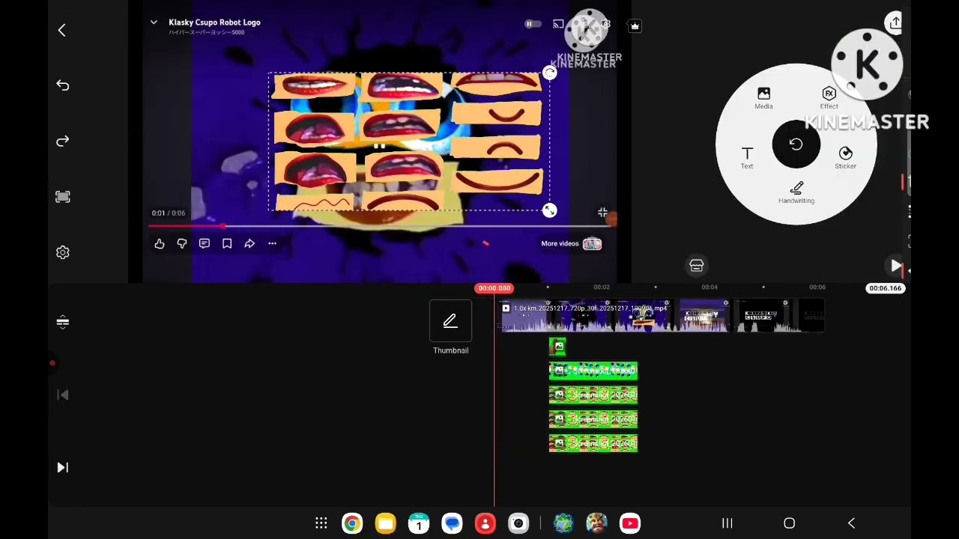Open the Android app drawer grid
The height and width of the screenshot is (539, 959).
point(321,523)
